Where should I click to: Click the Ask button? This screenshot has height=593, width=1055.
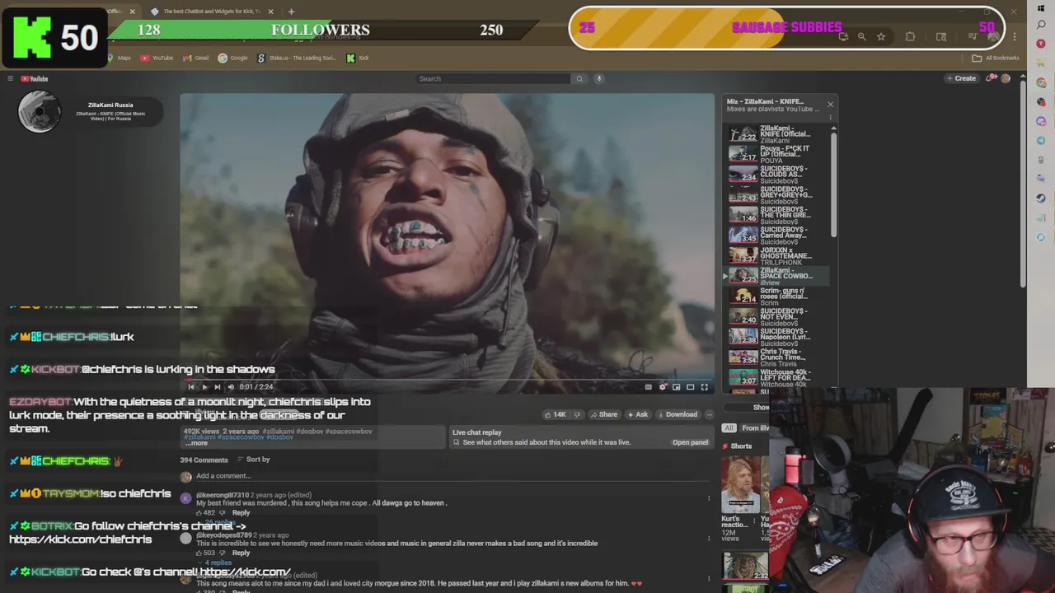pyautogui.click(x=638, y=414)
